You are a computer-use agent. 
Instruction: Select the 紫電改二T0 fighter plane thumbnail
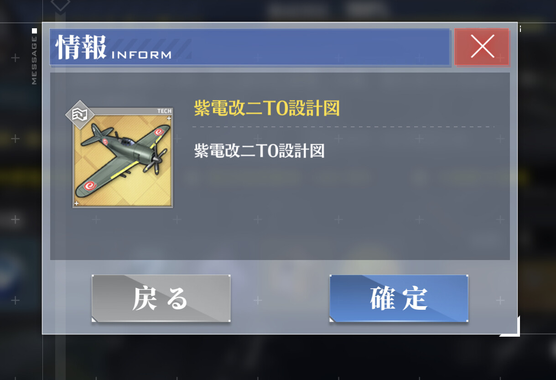pos(123,158)
